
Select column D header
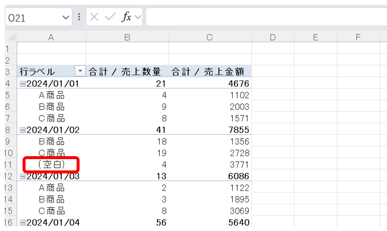[x=272, y=37]
